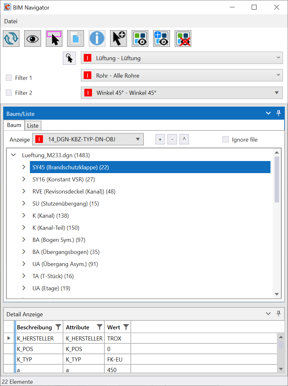Pin the Detail Anzeige panel

tap(278, 314)
